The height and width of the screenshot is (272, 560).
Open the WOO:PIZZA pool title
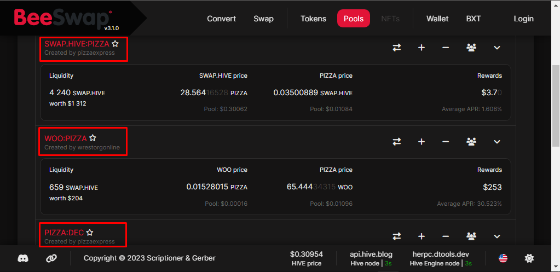coord(66,138)
